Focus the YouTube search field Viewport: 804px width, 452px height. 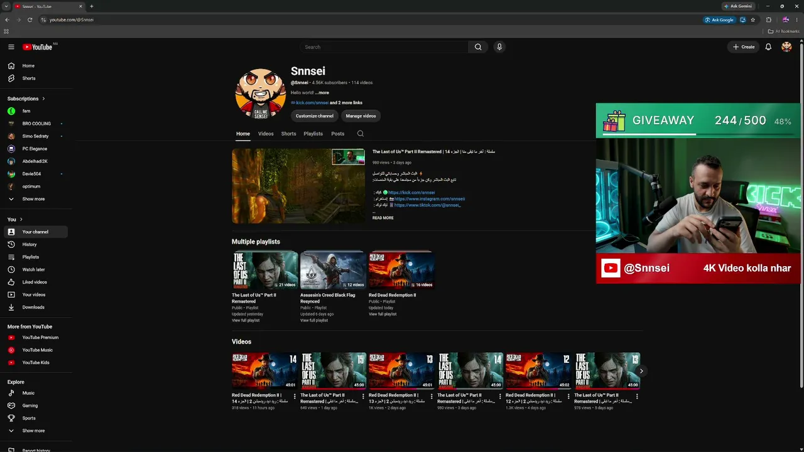[x=384, y=47]
